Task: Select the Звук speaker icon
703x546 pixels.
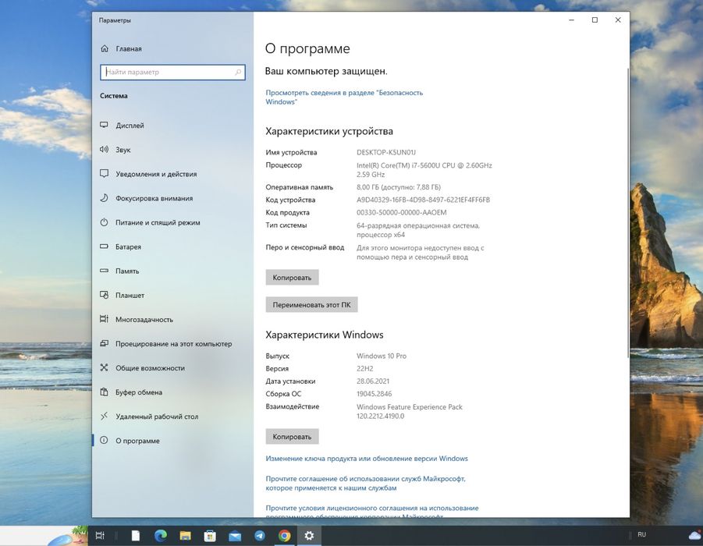Action: click(104, 149)
